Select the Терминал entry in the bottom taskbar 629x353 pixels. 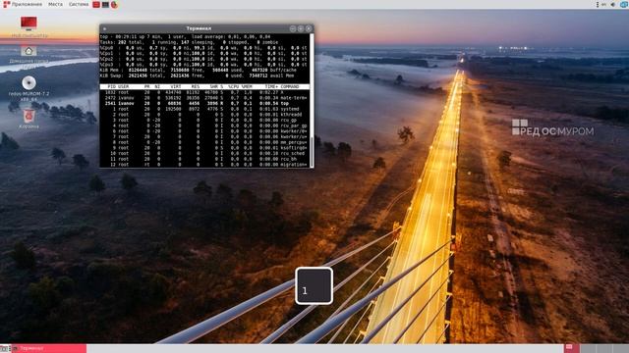48,348
